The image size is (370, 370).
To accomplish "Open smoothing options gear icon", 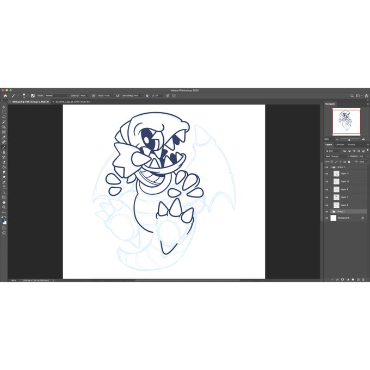I will (147, 96).
